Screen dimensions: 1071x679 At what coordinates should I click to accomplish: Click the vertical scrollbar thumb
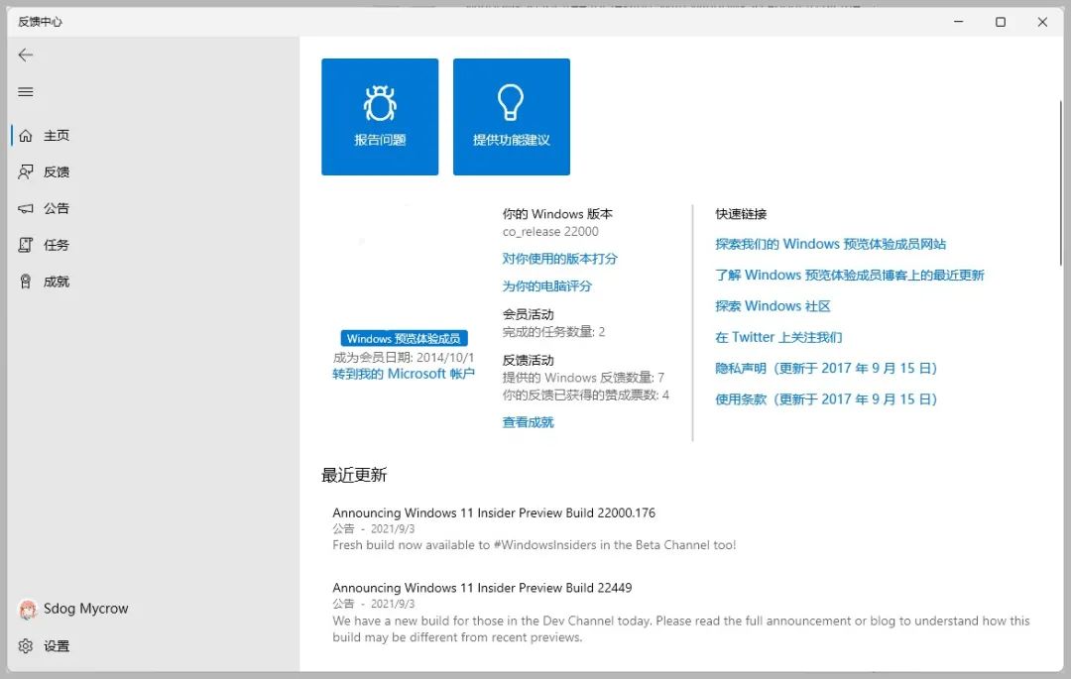click(x=1061, y=183)
